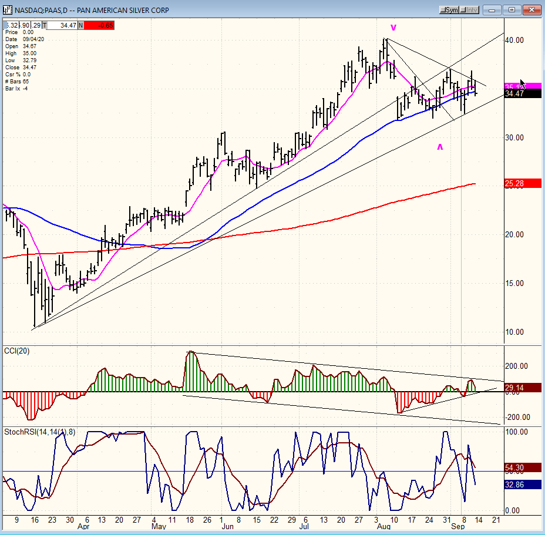Close the Pan American Silver chart window
Viewport: 545px width, 535px height.
(x=533, y=10)
